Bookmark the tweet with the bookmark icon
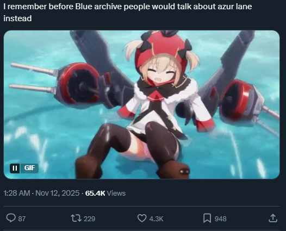 coord(207,218)
